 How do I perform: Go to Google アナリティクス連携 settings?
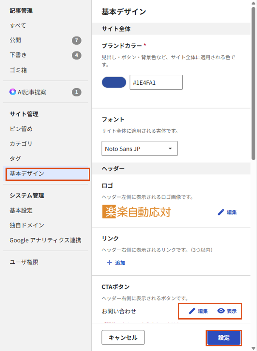45,240
